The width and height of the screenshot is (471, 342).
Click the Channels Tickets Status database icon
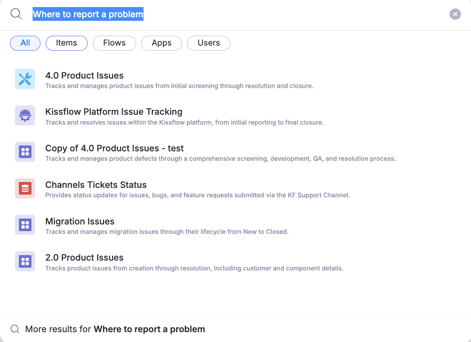25,188
